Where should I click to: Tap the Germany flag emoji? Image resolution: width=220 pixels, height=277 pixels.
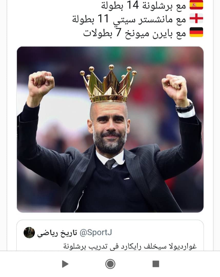tap(196, 32)
